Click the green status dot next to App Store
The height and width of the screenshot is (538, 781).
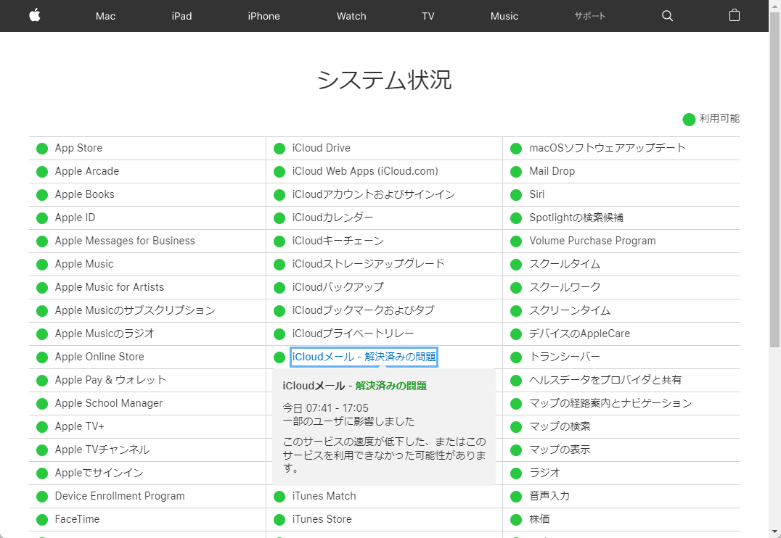coord(41,148)
